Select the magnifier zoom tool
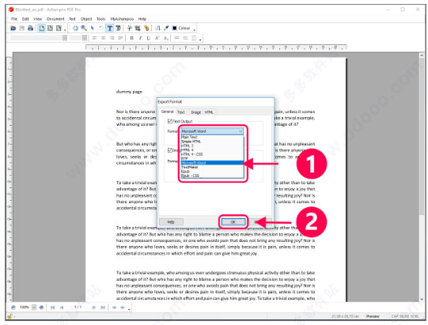 84,28
